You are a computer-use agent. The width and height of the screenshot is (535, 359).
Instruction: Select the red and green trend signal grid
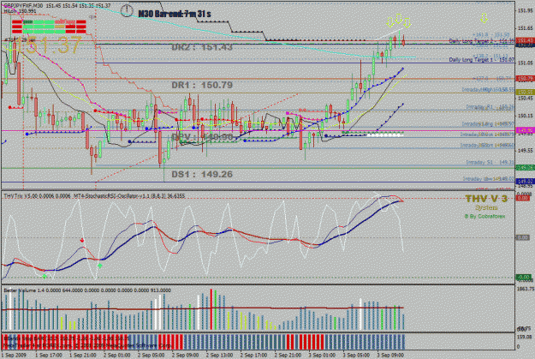49,27
